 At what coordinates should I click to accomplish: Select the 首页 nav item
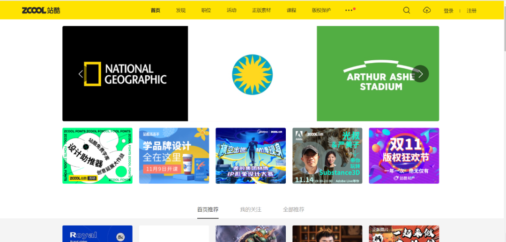tap(156, 10)
